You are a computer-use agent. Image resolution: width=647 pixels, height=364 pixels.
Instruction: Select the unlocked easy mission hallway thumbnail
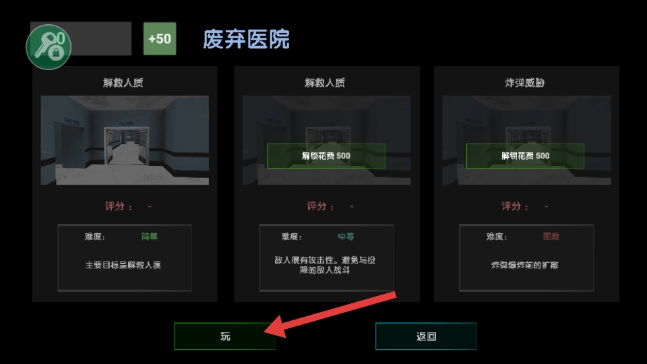[x=125, y=140]
